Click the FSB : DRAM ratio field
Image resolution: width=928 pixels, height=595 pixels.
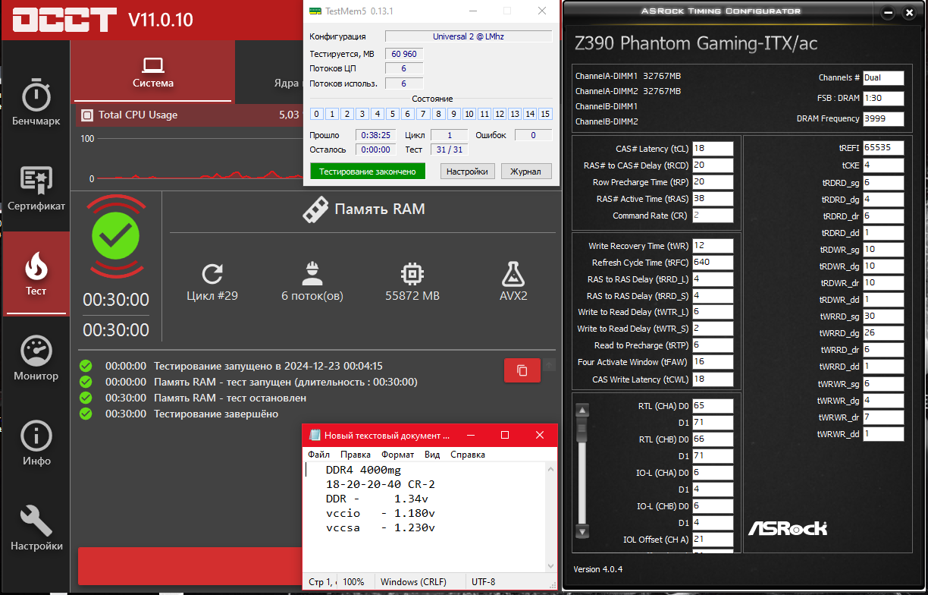(883, 98)
